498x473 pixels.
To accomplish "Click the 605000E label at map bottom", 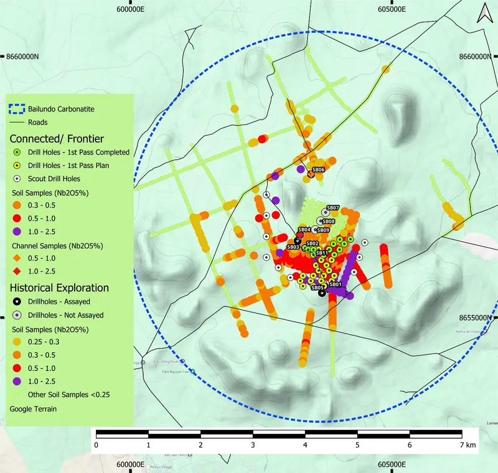I will tap(392, 464).
